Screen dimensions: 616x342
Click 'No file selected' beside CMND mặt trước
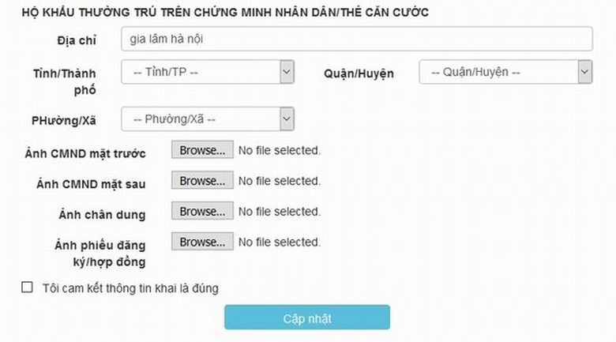[279, 149]
